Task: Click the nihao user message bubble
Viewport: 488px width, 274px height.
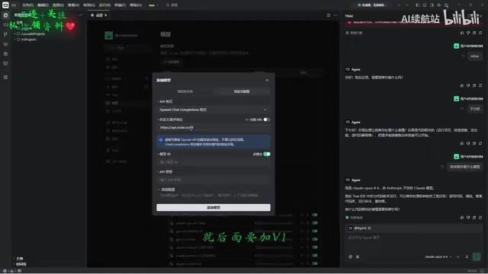Action: 474,56
